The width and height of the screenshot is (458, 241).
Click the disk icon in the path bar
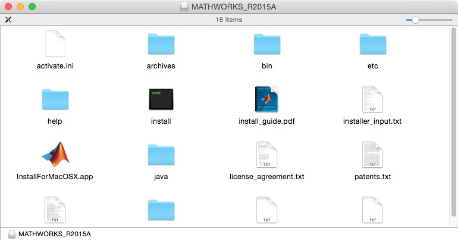coord(12,234)
